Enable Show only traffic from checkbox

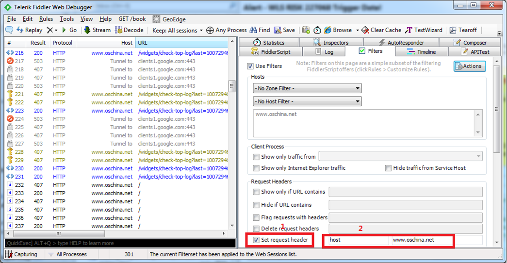(256, 157)
